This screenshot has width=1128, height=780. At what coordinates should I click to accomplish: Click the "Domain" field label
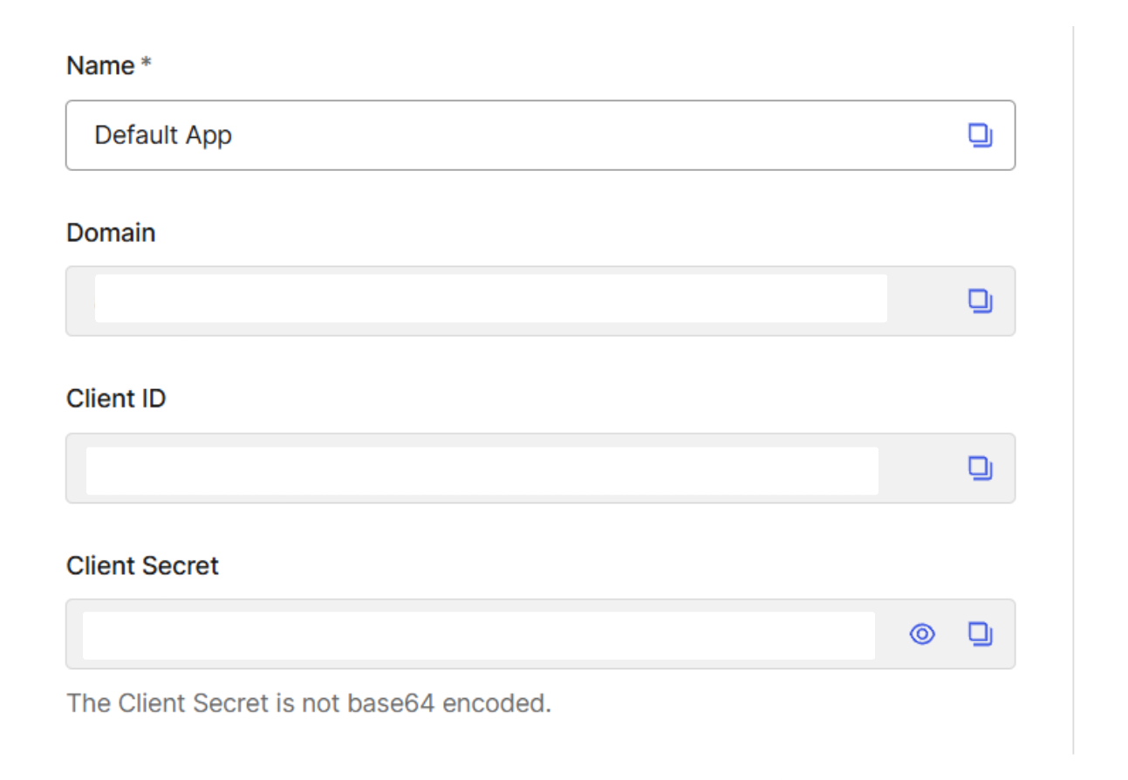[111, 233]
